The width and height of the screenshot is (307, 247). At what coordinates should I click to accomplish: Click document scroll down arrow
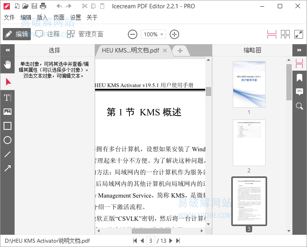[x=208, y=224]
